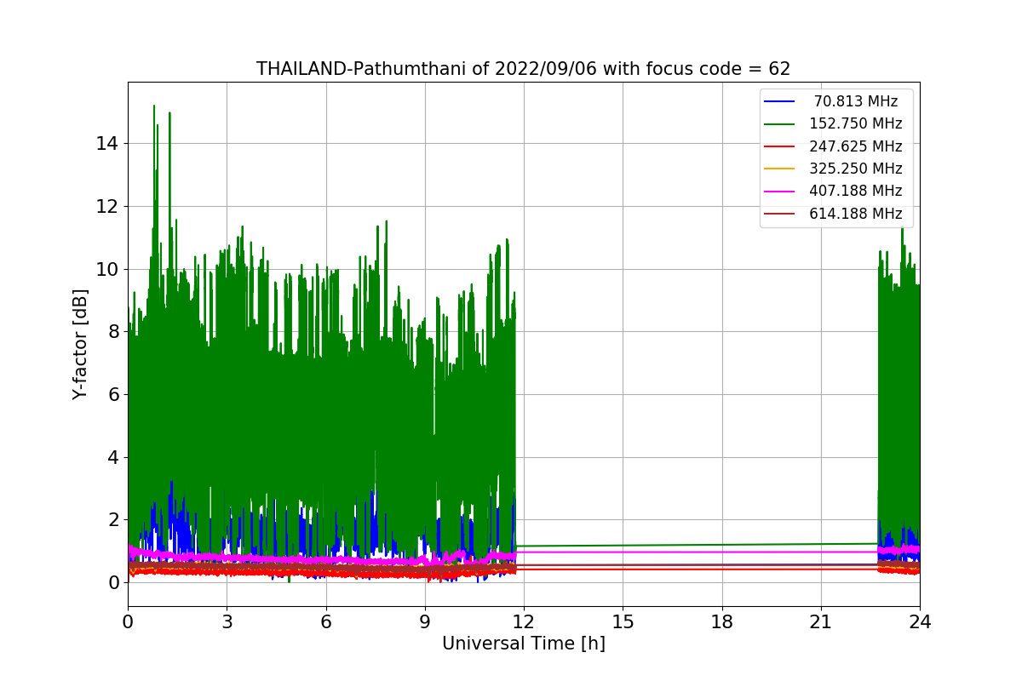Click the 152.750 MHz legend label
Viewport: 1022px width, 681px height.
(856, 123)
